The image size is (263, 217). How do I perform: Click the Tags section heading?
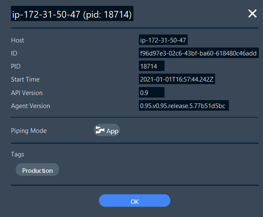(18, 154)
